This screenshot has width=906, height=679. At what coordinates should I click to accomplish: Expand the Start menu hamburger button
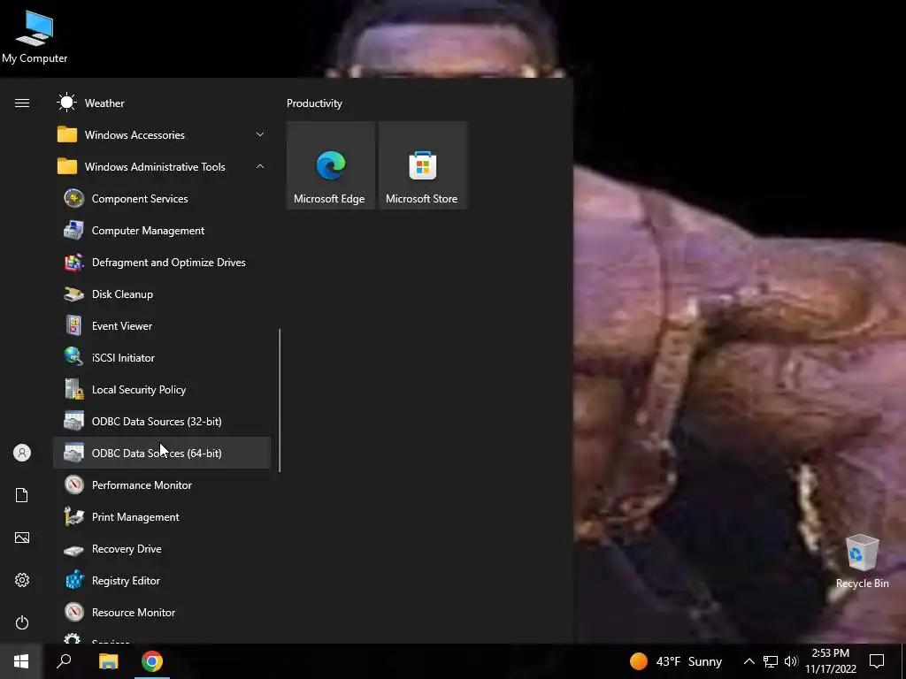click(22, 103)
